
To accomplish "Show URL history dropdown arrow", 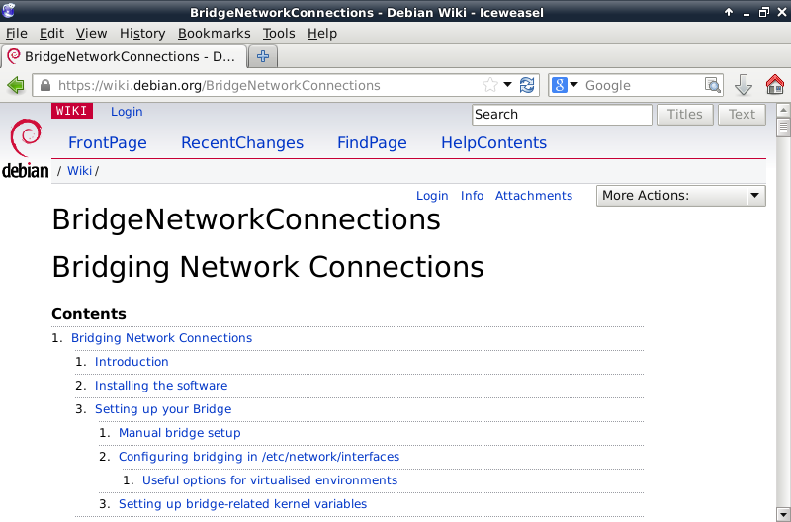I will pos(508,85).
